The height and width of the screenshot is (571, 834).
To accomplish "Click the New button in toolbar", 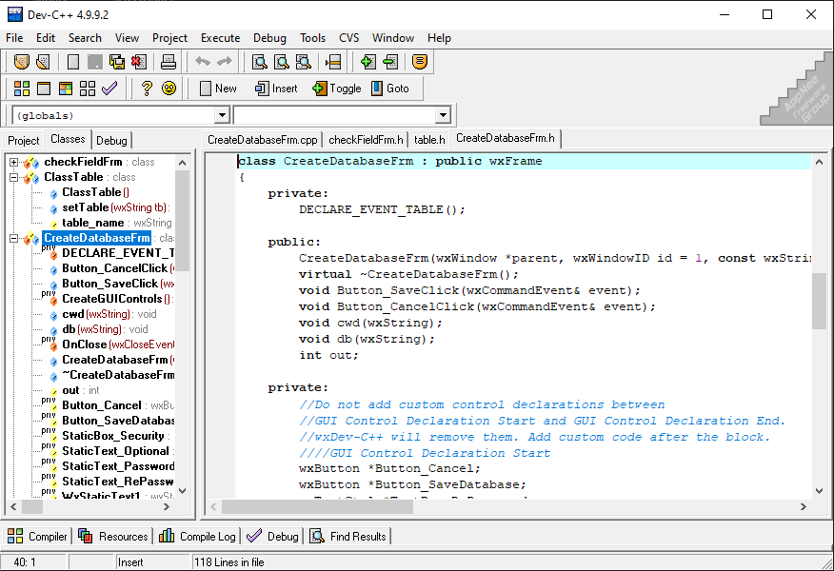I will 218,89.
